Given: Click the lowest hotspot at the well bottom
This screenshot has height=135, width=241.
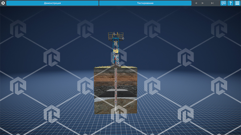Looking at the screenshot, I should pyautogui.click(x=116, y=104).
